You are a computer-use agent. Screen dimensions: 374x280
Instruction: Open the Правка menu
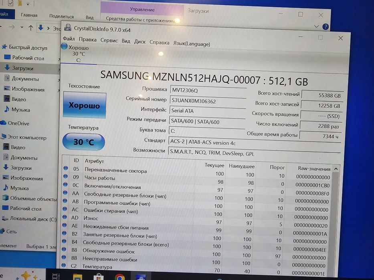[87, 40]
